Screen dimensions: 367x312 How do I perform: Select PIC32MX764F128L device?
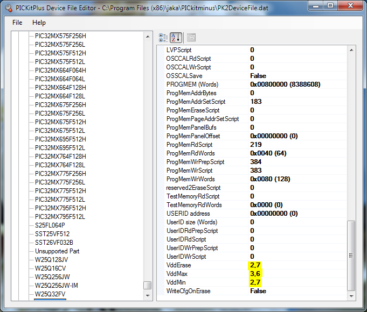pyautogui.click(x=60, y=165)
